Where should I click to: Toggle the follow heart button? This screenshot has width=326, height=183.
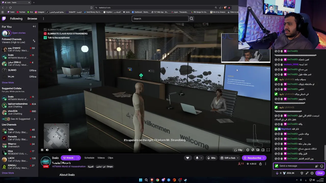187,158
